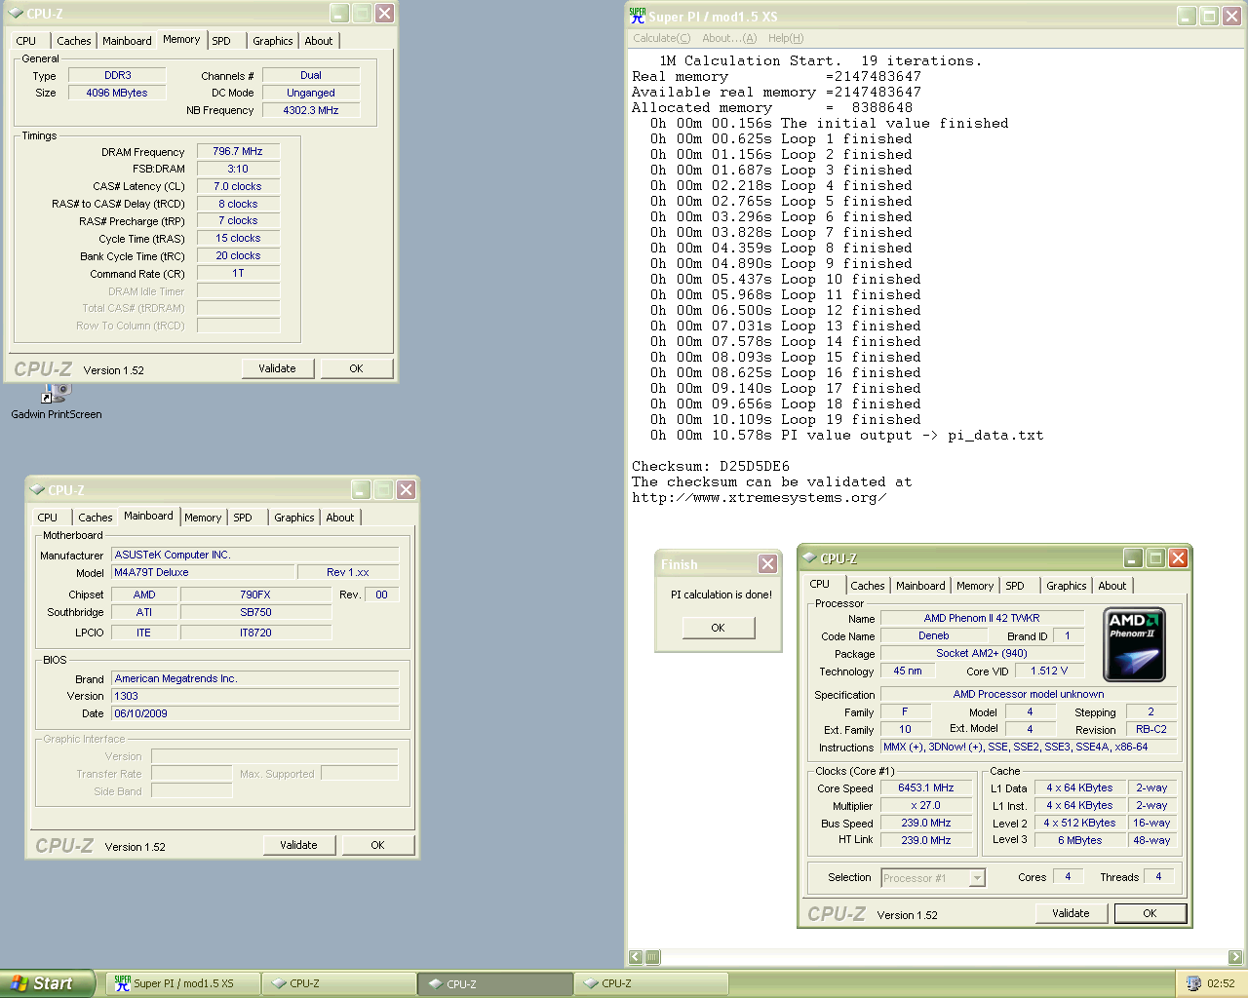Switch to Super PI taskbar button
The width and height of the screenshot is (1248, 998).
point(182,983)
